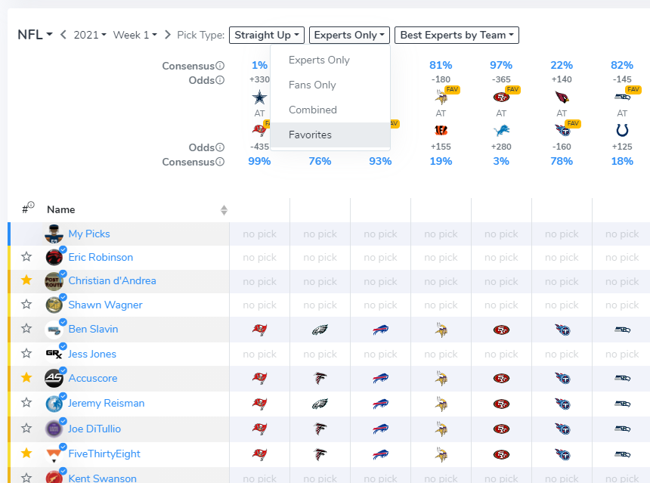Open My Picks link
This screenshot has width=650, height=483.
click(89, 234)
